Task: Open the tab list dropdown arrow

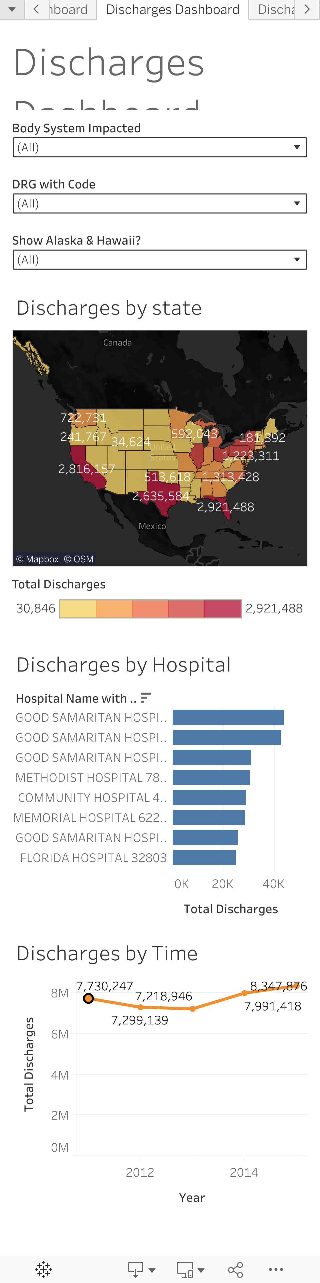Action: [12, 9]
